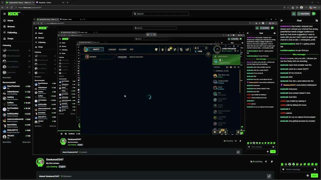The width and height of the screenshot is (321, 180).
Task: Select friend JayBlaze366 in League social list
Action: (226, 82)
